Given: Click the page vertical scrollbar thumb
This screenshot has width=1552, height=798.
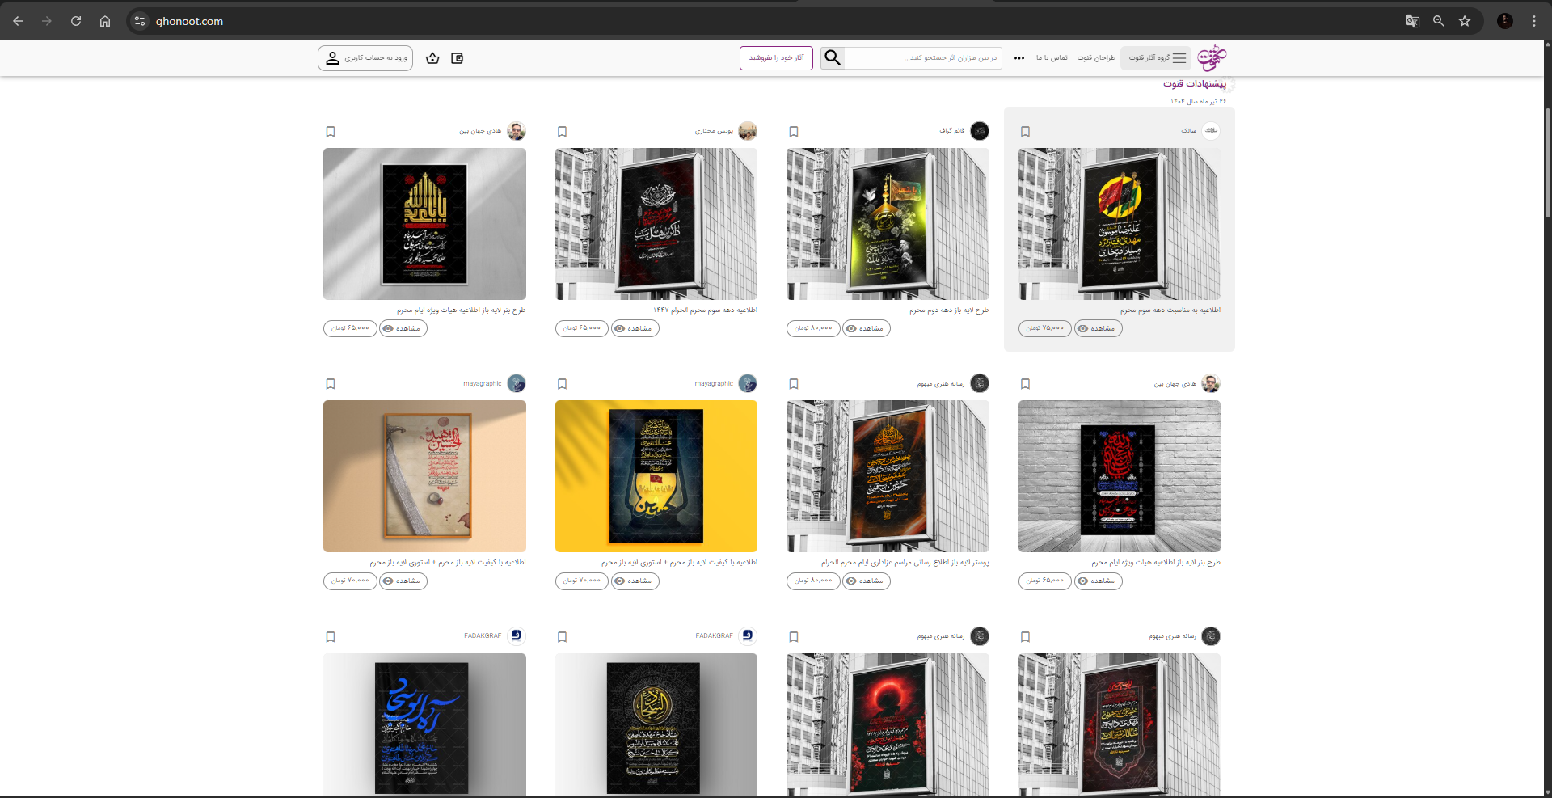Looking at the screenshot, I should pyautogui.click(x=1547, y=162).
